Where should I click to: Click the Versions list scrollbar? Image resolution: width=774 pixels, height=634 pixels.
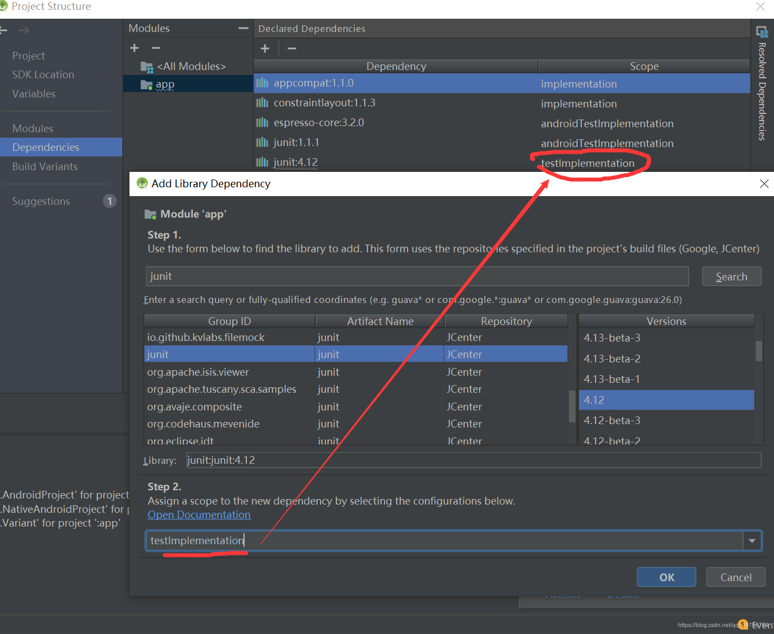click(x=759, y=350)
